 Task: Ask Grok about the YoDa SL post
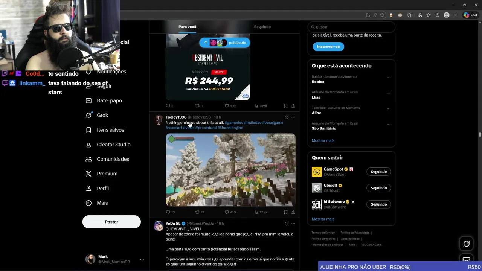[x=287, y=224]
